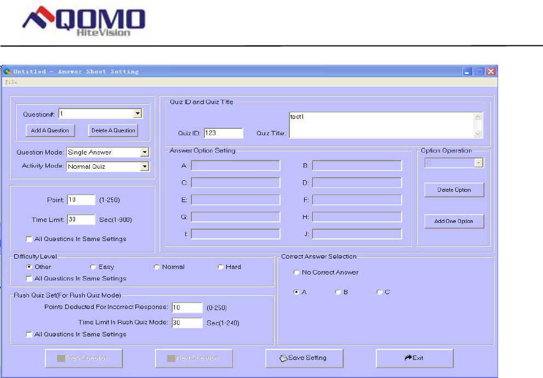Click answer option F field

point(357,199)
